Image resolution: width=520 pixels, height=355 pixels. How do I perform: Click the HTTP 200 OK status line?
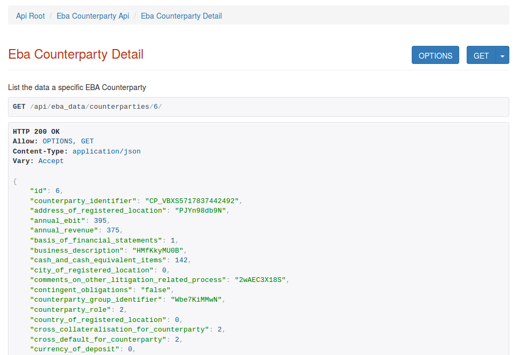(x=36, y=132)
